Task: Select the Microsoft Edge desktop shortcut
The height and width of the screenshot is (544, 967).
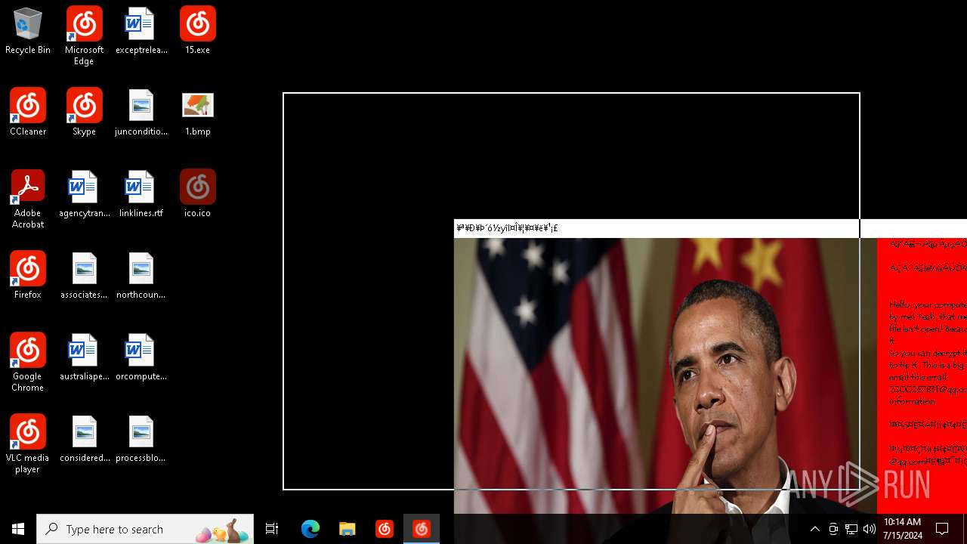Action: tap(84, 36)
